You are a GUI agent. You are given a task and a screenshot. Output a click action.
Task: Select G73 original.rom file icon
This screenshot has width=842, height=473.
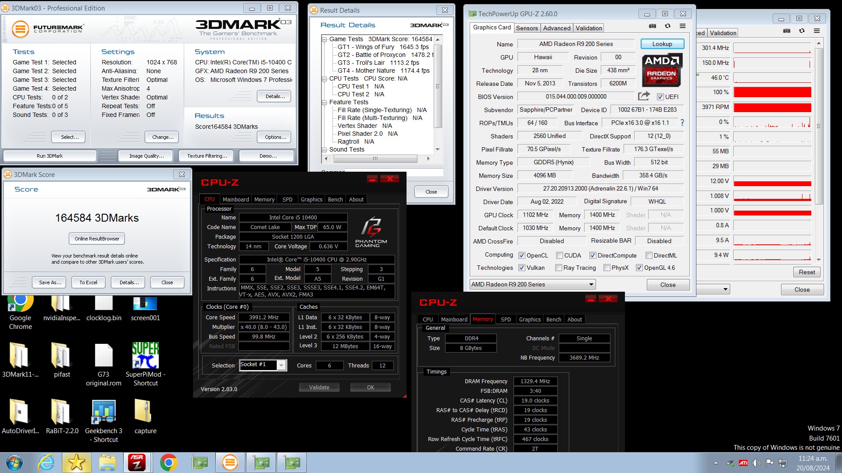coord(103,364)
